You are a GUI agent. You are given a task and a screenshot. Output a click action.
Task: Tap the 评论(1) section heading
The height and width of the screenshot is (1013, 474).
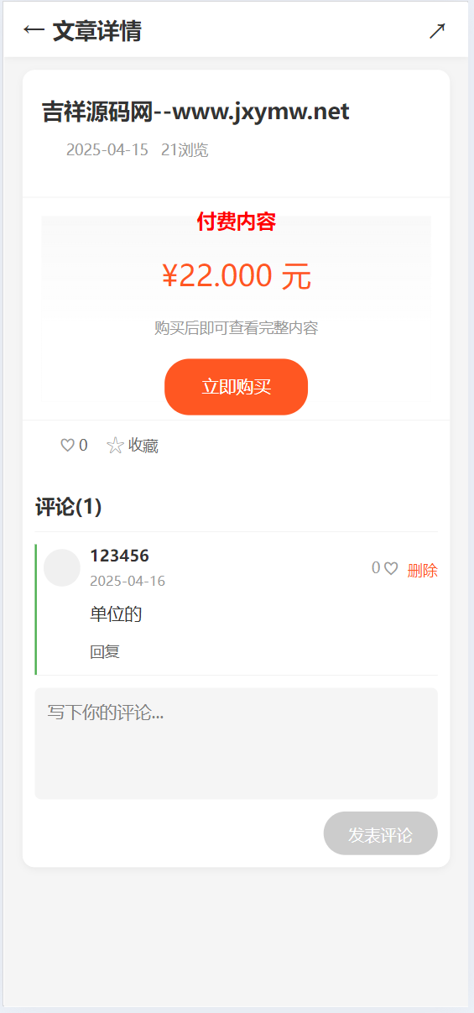click(69, 507)
